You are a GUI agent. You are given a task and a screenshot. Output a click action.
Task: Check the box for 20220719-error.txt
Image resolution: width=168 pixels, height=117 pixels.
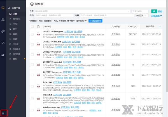[32, 75]
